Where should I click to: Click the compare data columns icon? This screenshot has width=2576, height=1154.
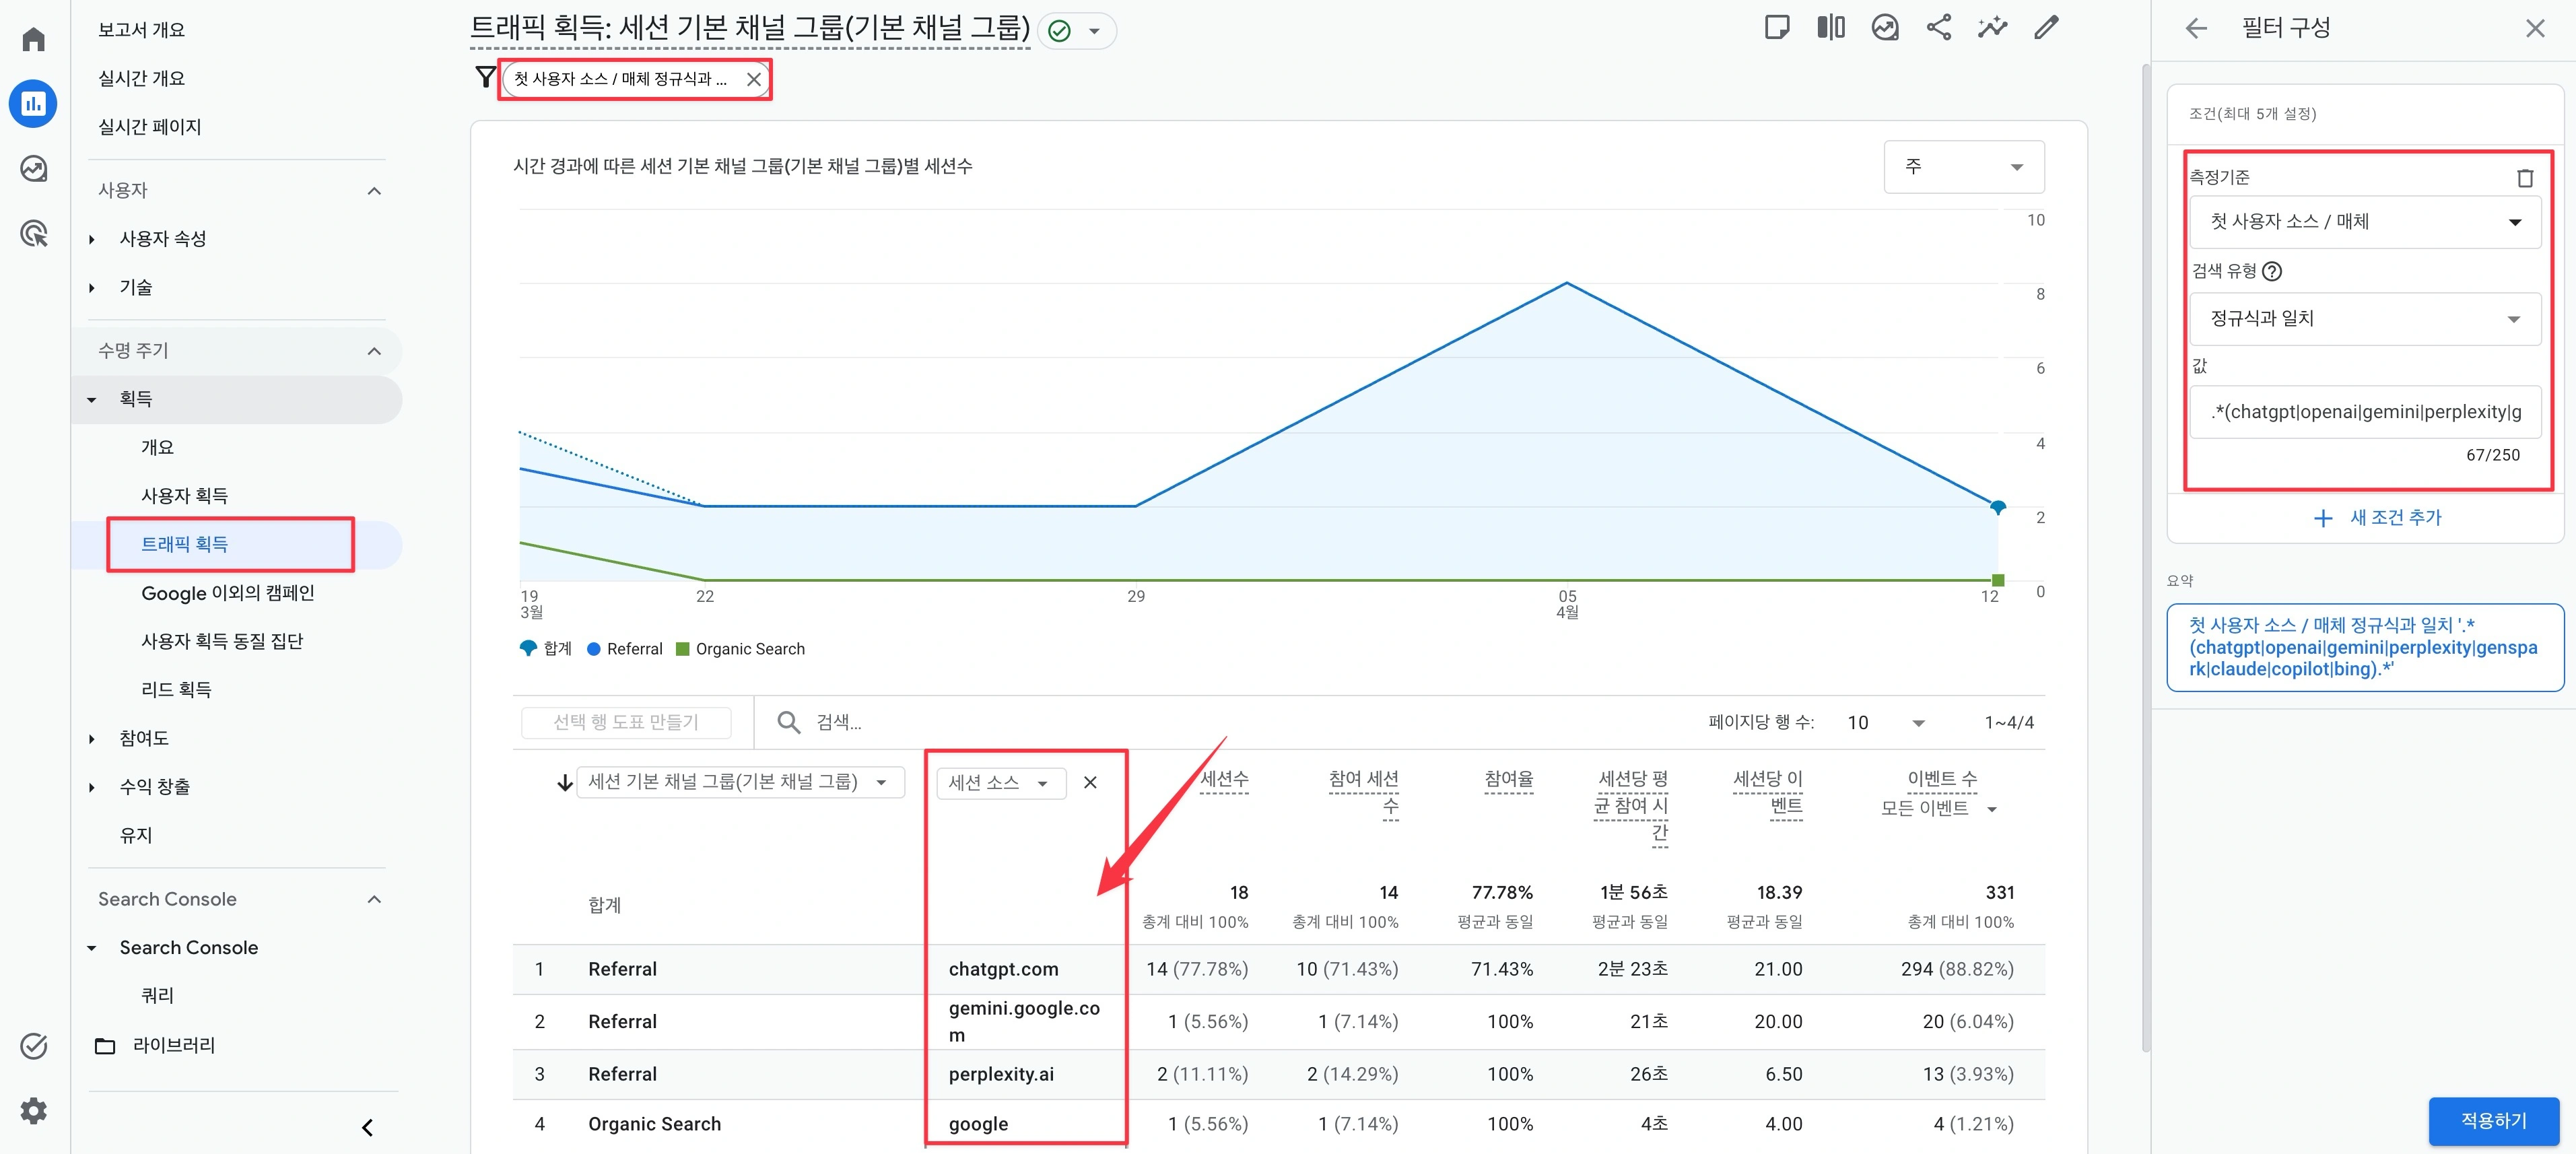[1830, 28]
